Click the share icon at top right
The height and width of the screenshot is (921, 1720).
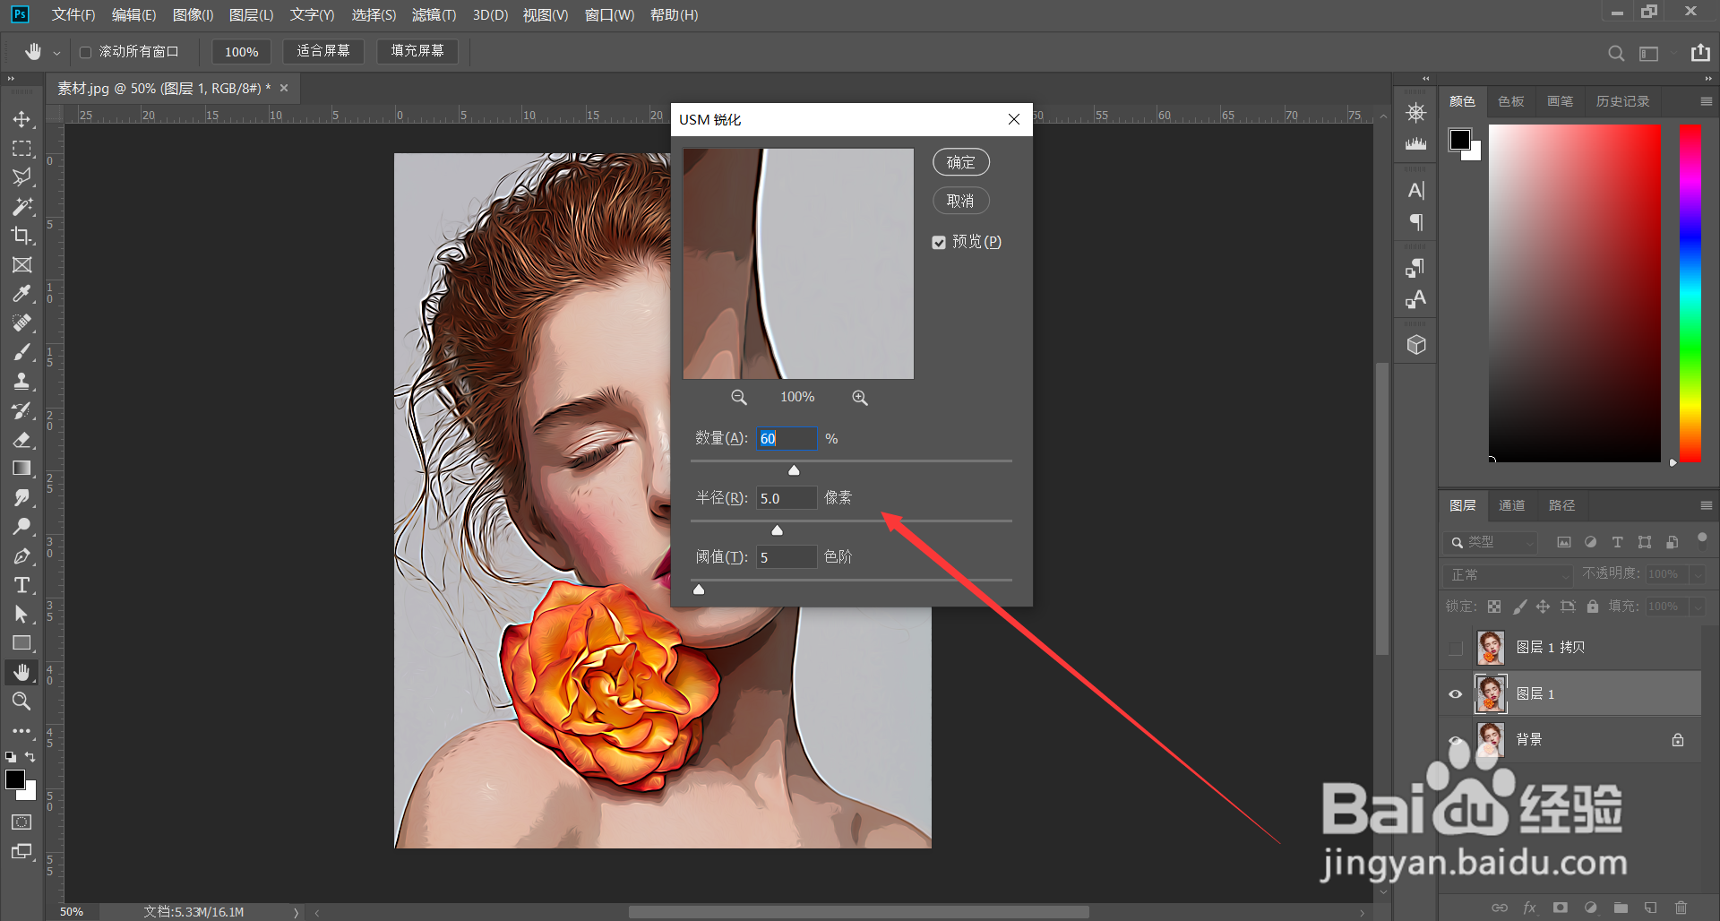(1700, 53)
